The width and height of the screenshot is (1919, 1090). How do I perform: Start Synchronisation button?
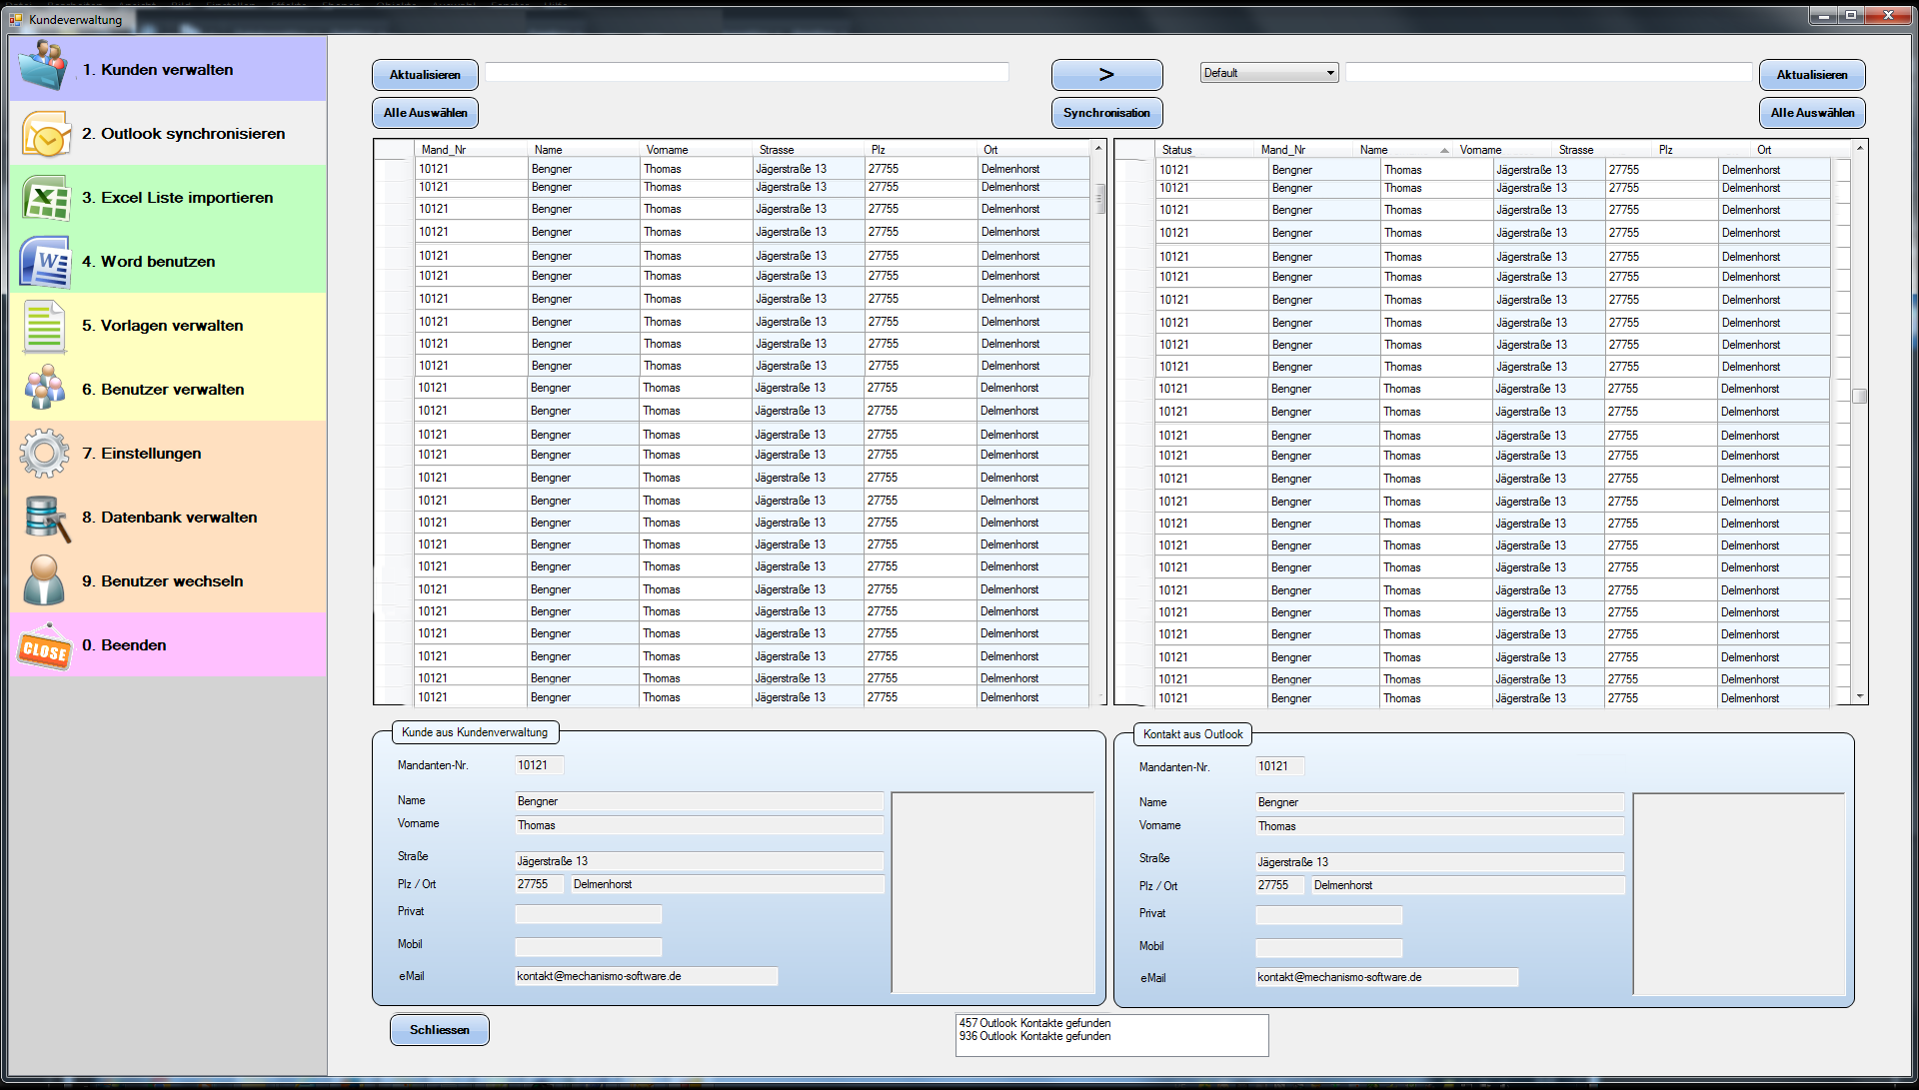(x=1106, y=113)
